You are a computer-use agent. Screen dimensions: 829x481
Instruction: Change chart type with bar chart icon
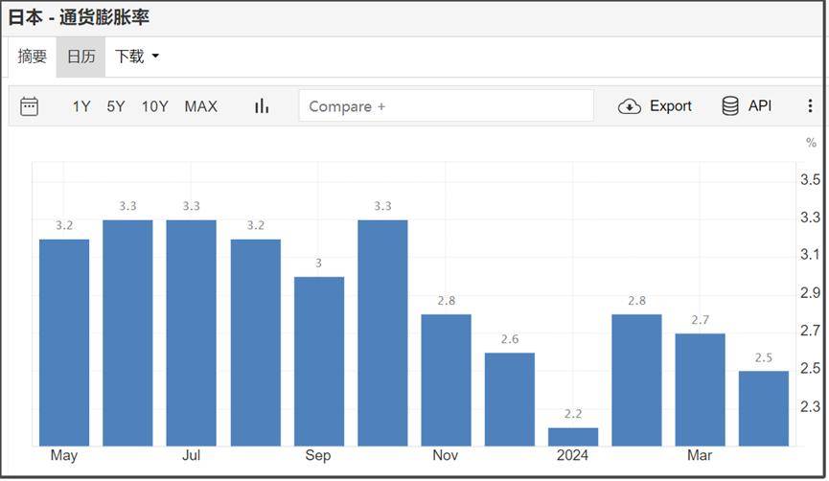pyautogui.click(x=262, y=106)
